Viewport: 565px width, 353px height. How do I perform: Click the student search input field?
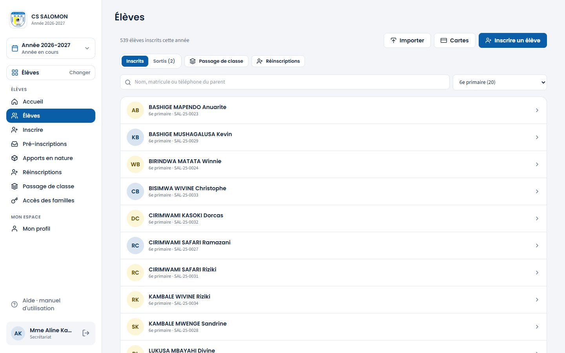[x=285, y=82]
